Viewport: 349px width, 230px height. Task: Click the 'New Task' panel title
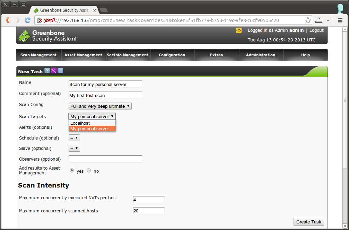tap(30, 71)
